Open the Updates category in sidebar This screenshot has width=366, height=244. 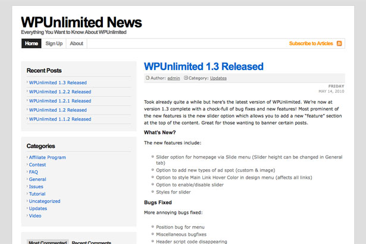(38, 208)
